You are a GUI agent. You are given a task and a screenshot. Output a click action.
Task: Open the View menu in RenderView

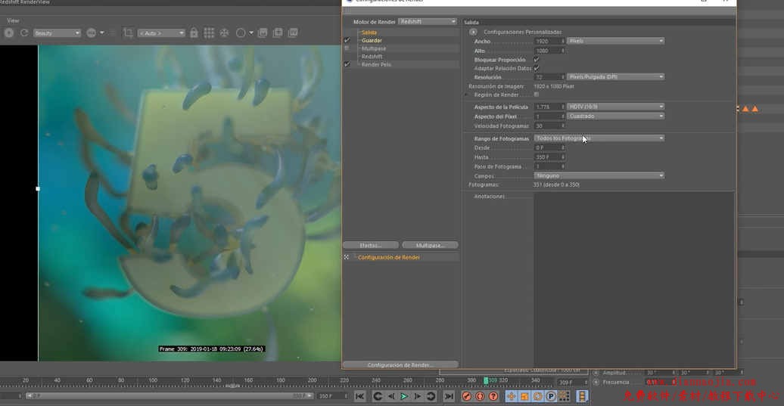coord(13,20)
